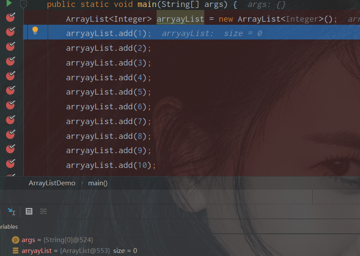Click the 'new' keyword in declaration
360x256 pixels.
pyautogui.click(x=226, y=19)
